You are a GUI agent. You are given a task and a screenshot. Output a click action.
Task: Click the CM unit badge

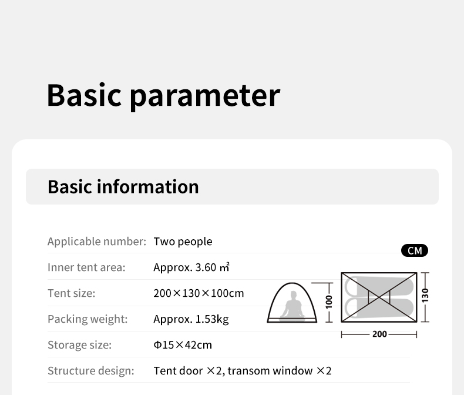[x=415, y=251]
